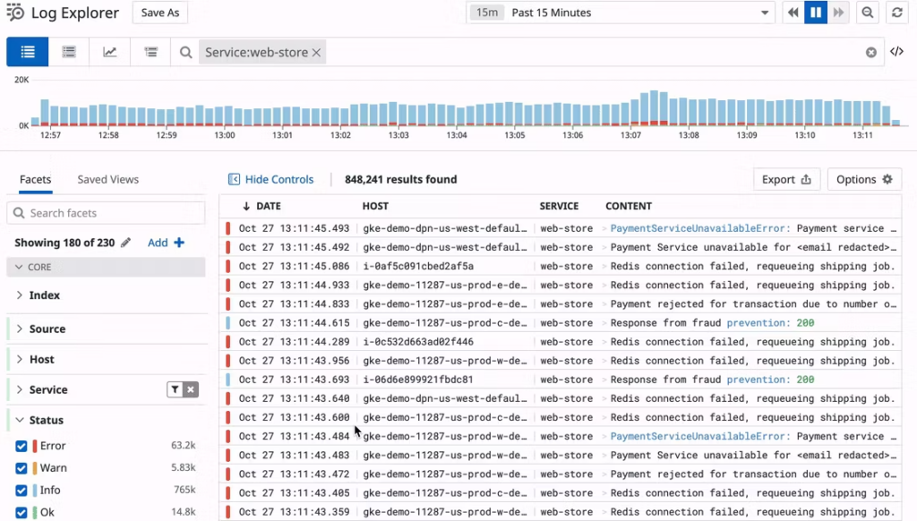Click the Showing 180 of 230 text

pos(64,243)
